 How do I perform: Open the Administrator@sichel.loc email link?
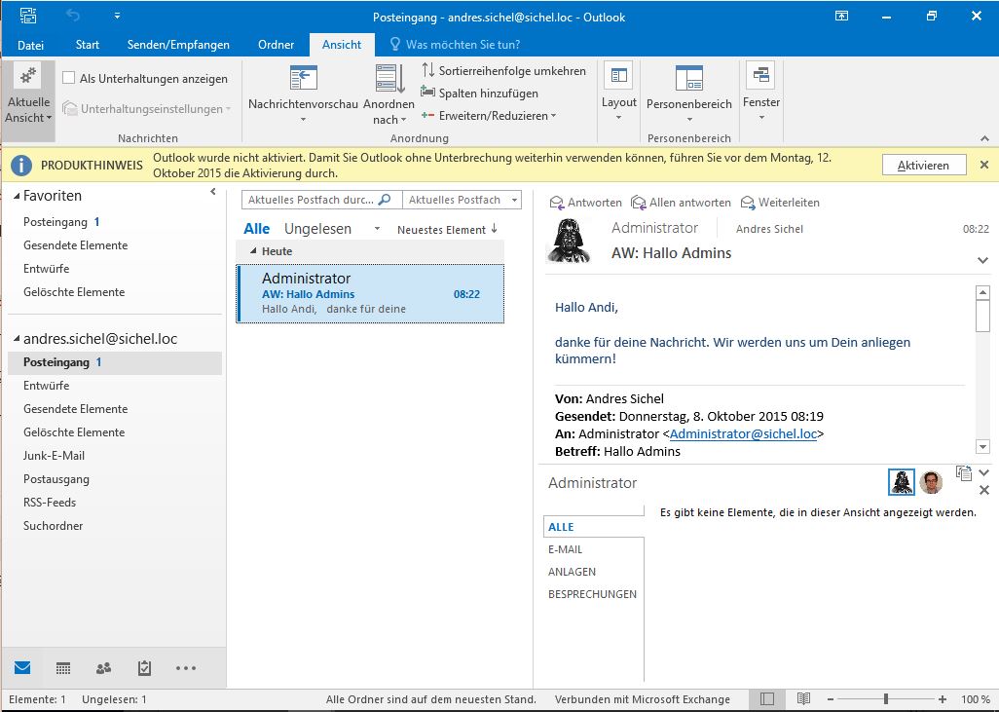tap(743, 433)
